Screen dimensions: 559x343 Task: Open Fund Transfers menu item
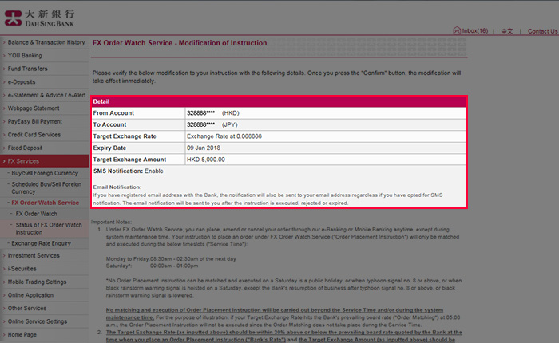tap(27, 69)
